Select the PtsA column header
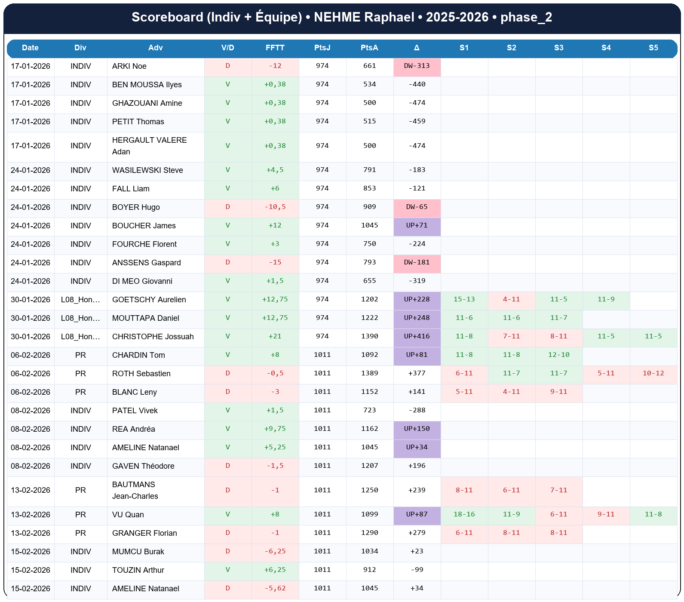 (x=369, y=48)
